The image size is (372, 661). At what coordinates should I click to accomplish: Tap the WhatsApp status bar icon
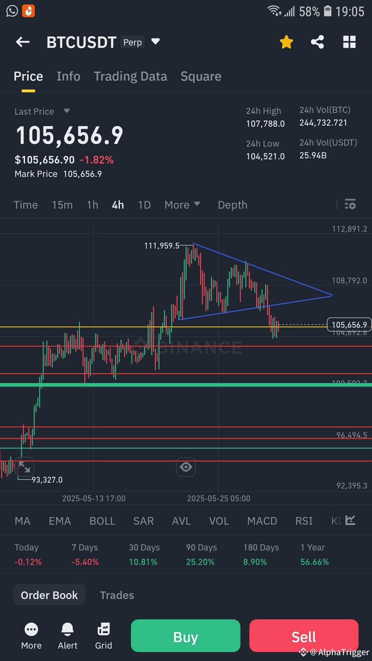pos(12,11)
